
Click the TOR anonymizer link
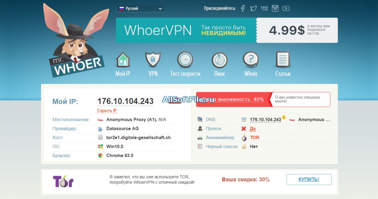[254, 137]
